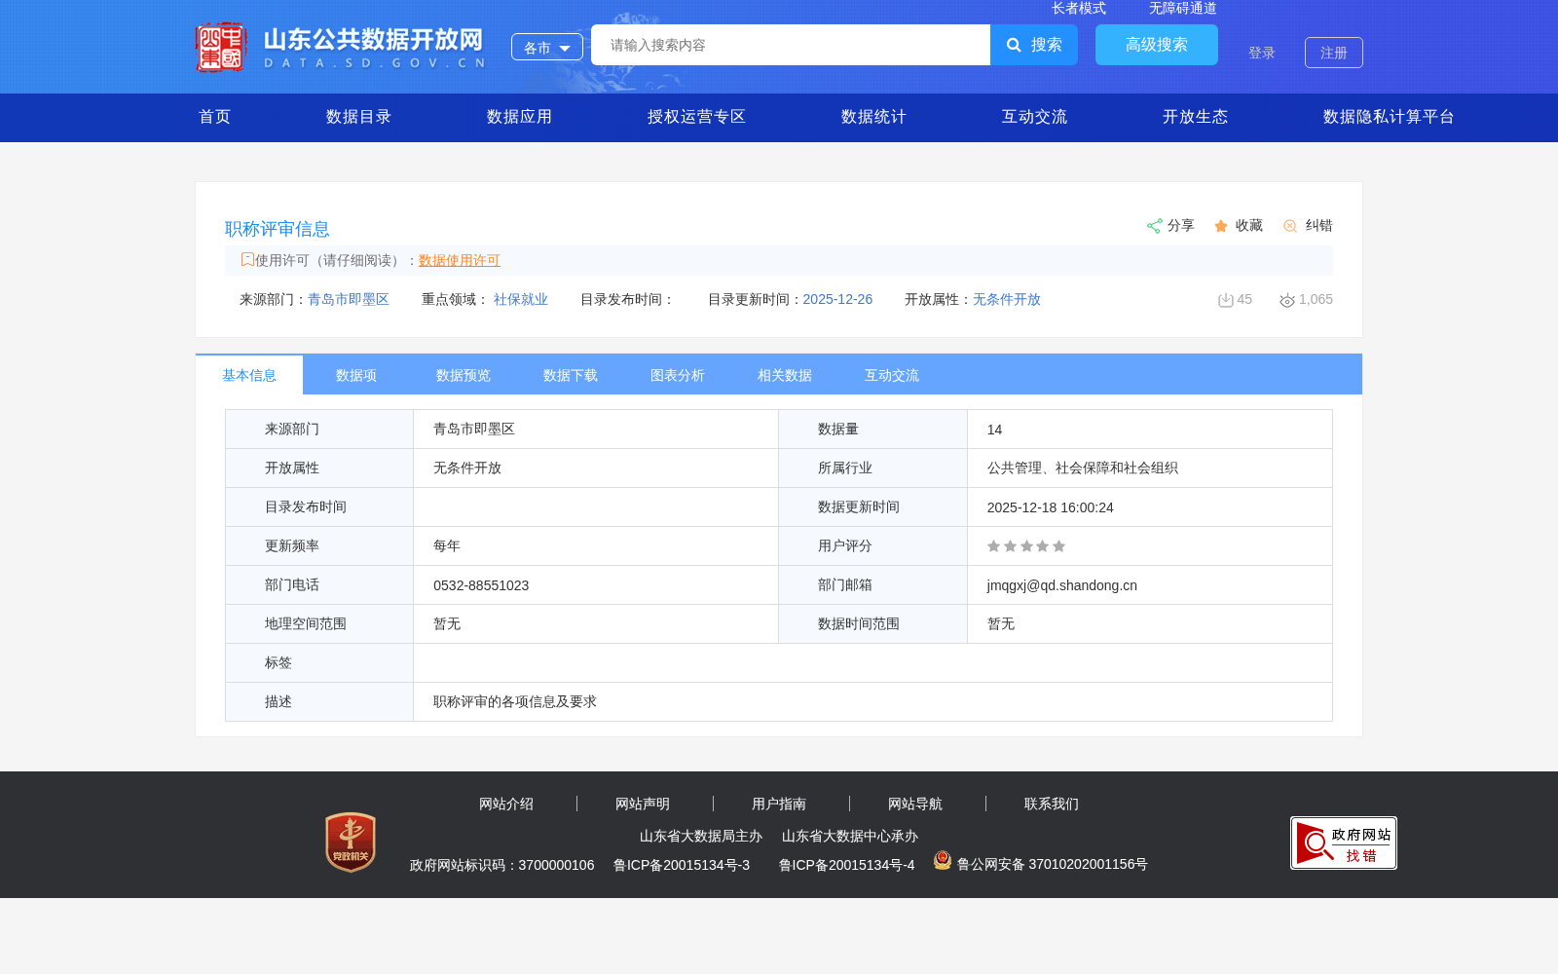
Task: Focus the search input box
Action: 791,45
